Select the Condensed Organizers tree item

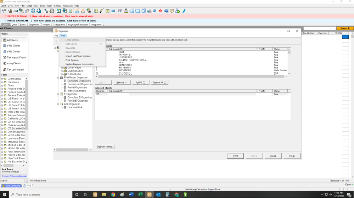point(80,84)
